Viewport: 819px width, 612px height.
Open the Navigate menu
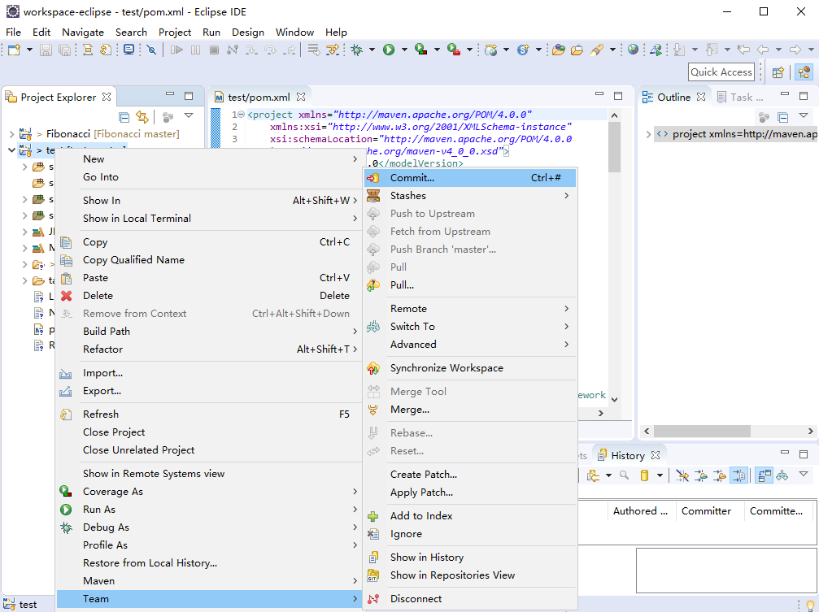(x=82, y=33)
